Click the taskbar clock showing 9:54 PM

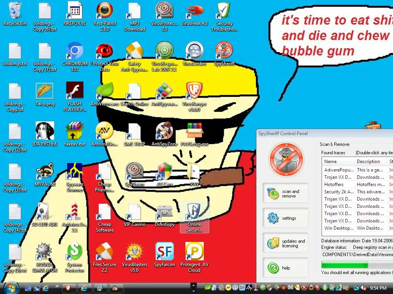378,288
